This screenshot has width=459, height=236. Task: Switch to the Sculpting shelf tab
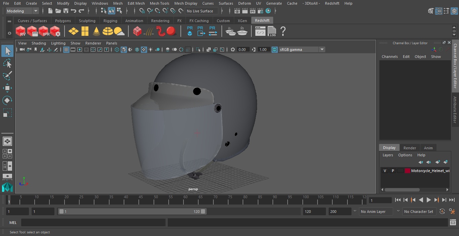[87, 21]
